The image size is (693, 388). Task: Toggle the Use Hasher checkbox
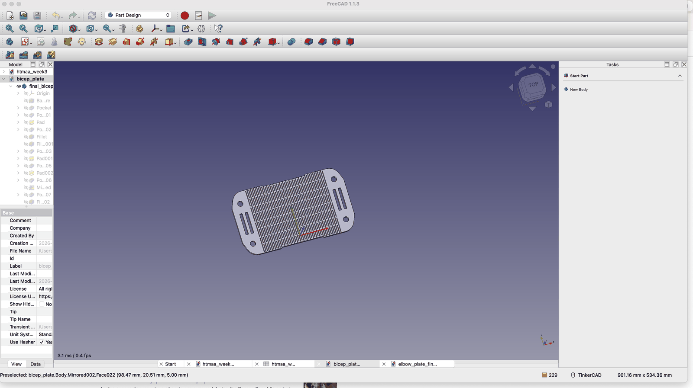[42, 342]
